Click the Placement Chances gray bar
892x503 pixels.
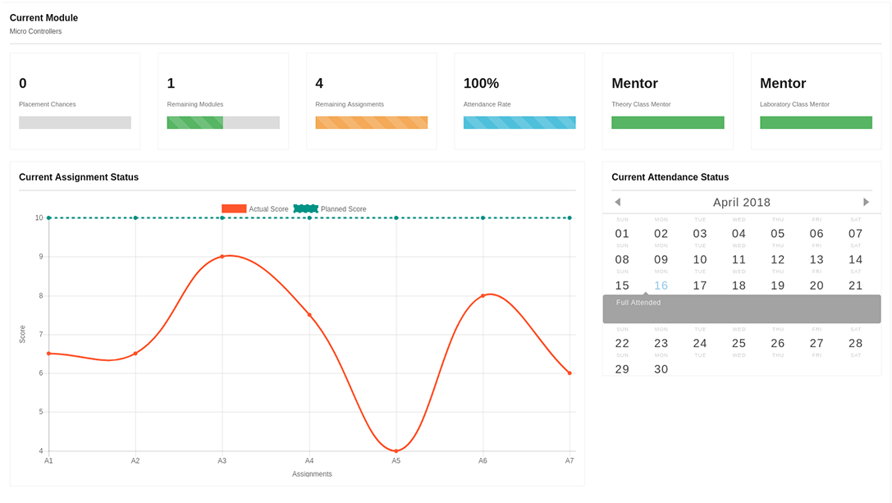[75, 122]
